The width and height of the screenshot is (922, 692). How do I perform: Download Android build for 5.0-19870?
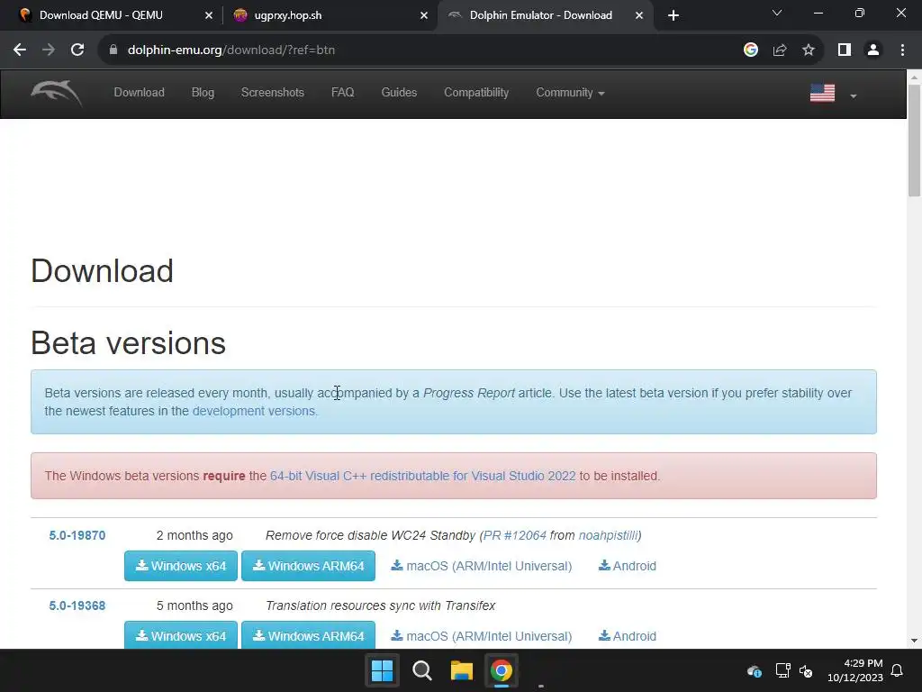coord(627,566)
